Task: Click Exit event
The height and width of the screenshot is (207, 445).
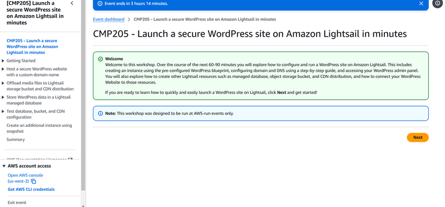Action: pos(17,203)
